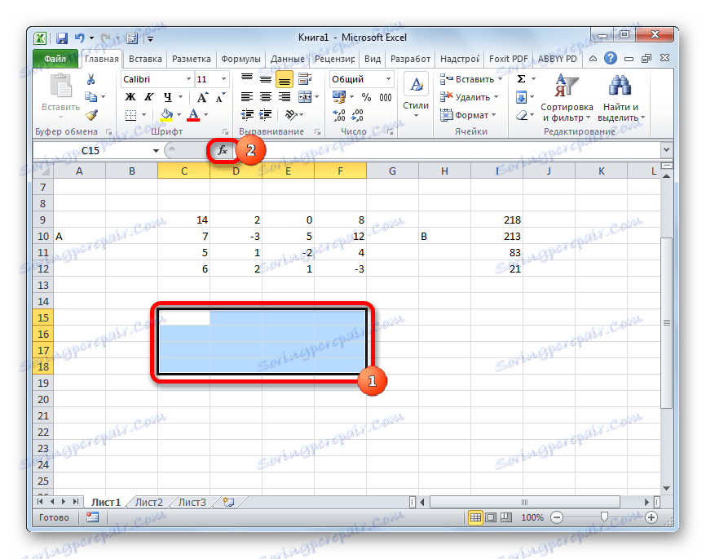The width and height of the screenshot is (706, 559).
Task: Open the font size 11 dropdown
Action: [223, 79]
